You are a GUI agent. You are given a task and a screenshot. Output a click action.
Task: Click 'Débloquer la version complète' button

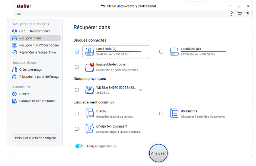pos(35,138)
